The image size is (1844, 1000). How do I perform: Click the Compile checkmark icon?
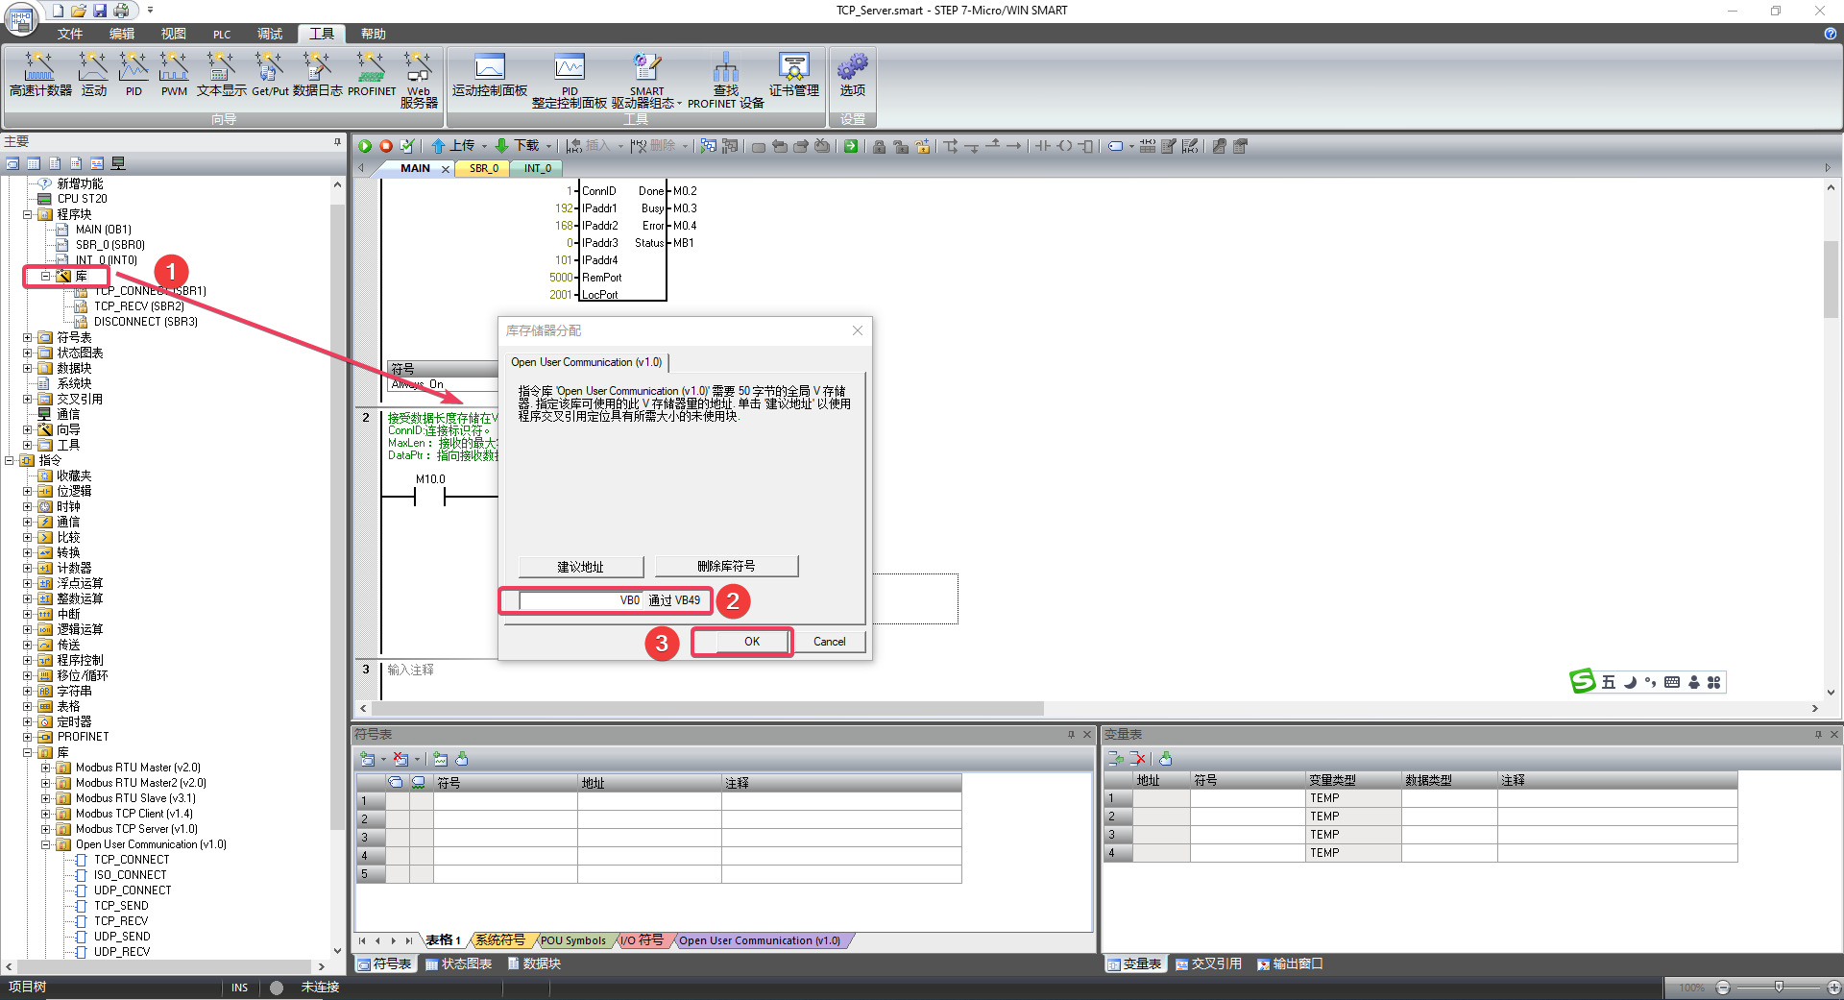[407, 146]
